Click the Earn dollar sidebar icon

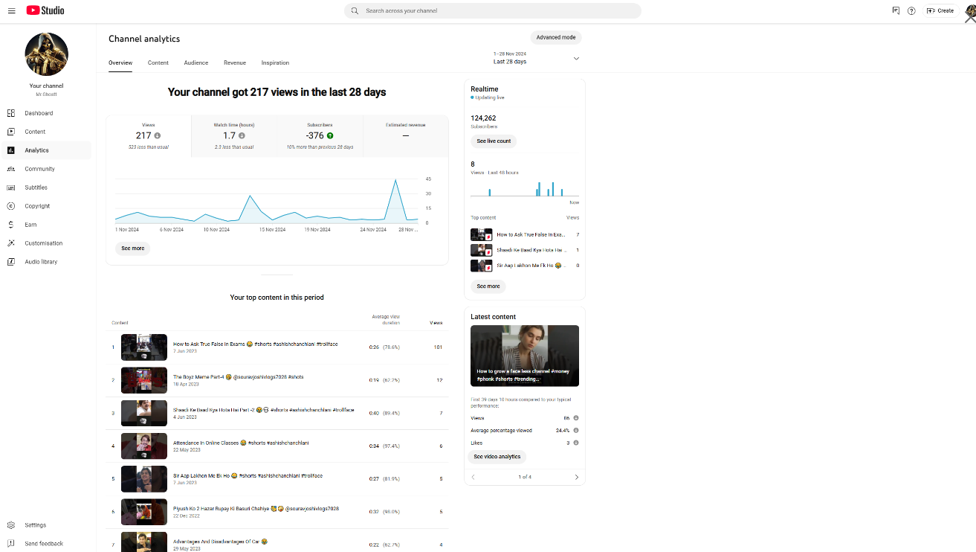[10, 225]
